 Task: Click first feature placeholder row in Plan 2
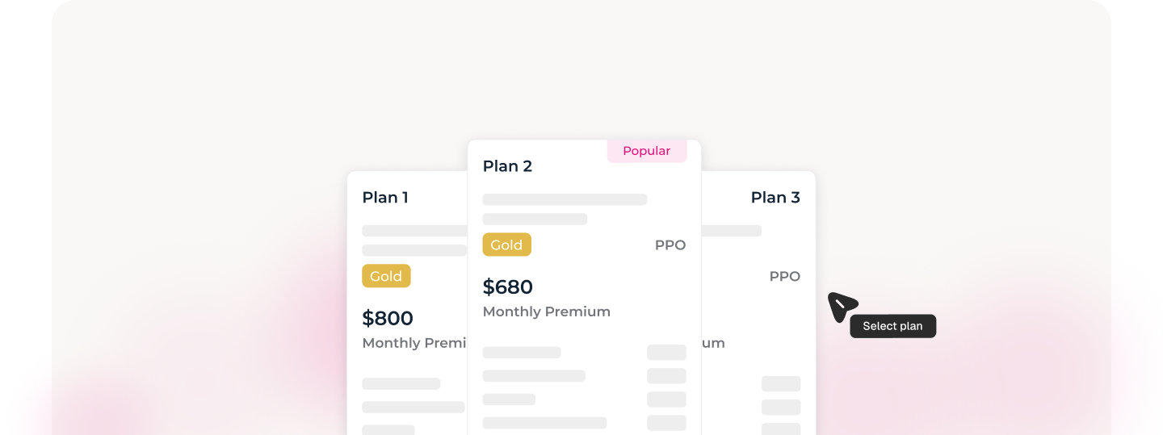(x=522, y=353)
